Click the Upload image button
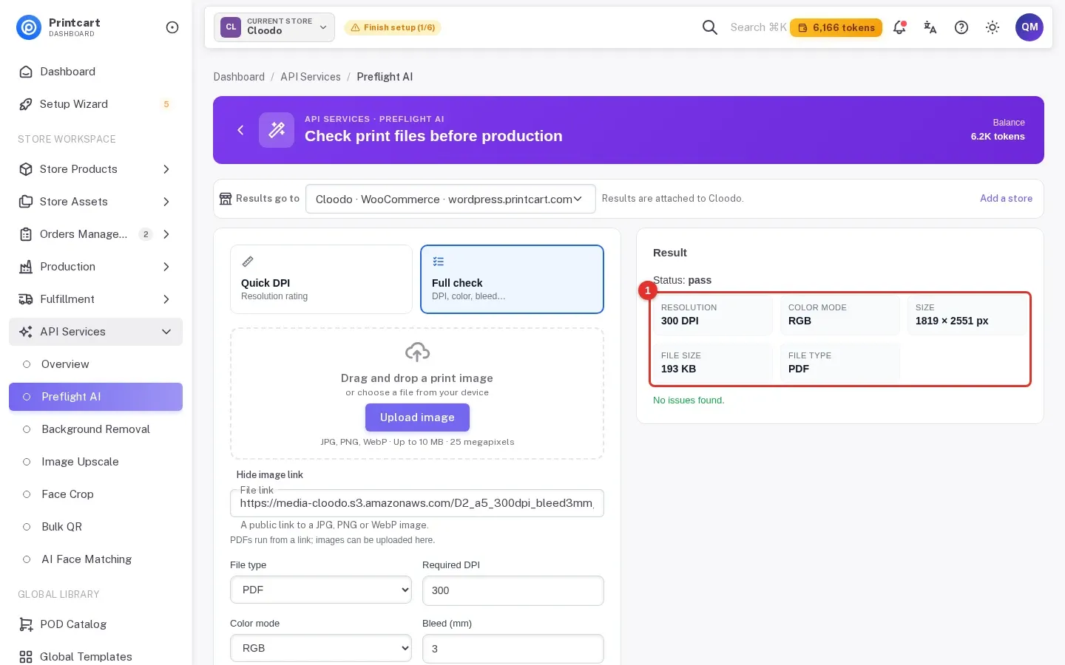The height and width of the screenshot is (665, 1065). [x=417, y=417]
